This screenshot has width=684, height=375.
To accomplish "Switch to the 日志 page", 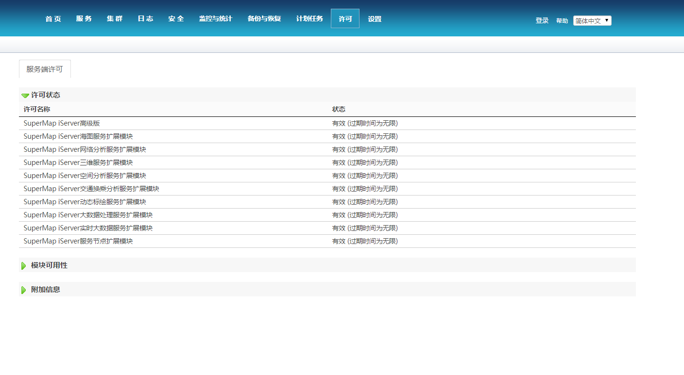I will (x=145, y=19).
